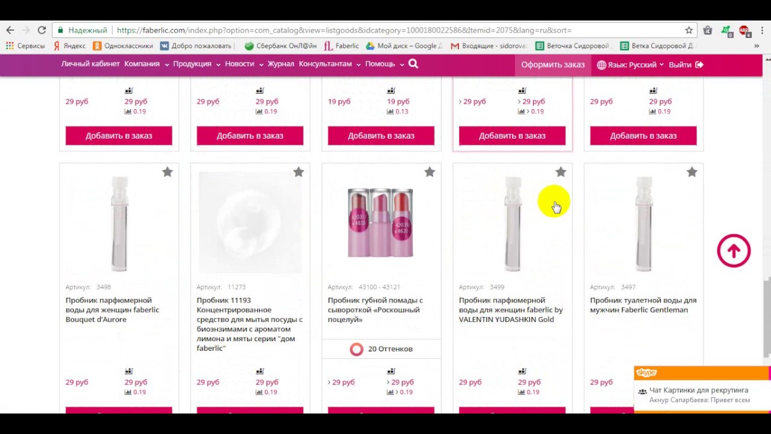Click the search magnifier icon in navigation
Screen dimensions: 771x434
pyautogui.click(x=413, y=64)
